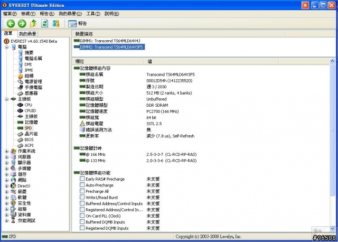Image resolution: width=338 pixels, height=242 pixels.
Task: Expand the 伺服器 server node
Action: point(7,157)
